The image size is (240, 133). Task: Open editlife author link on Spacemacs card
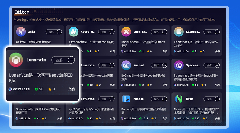point(183,85)
